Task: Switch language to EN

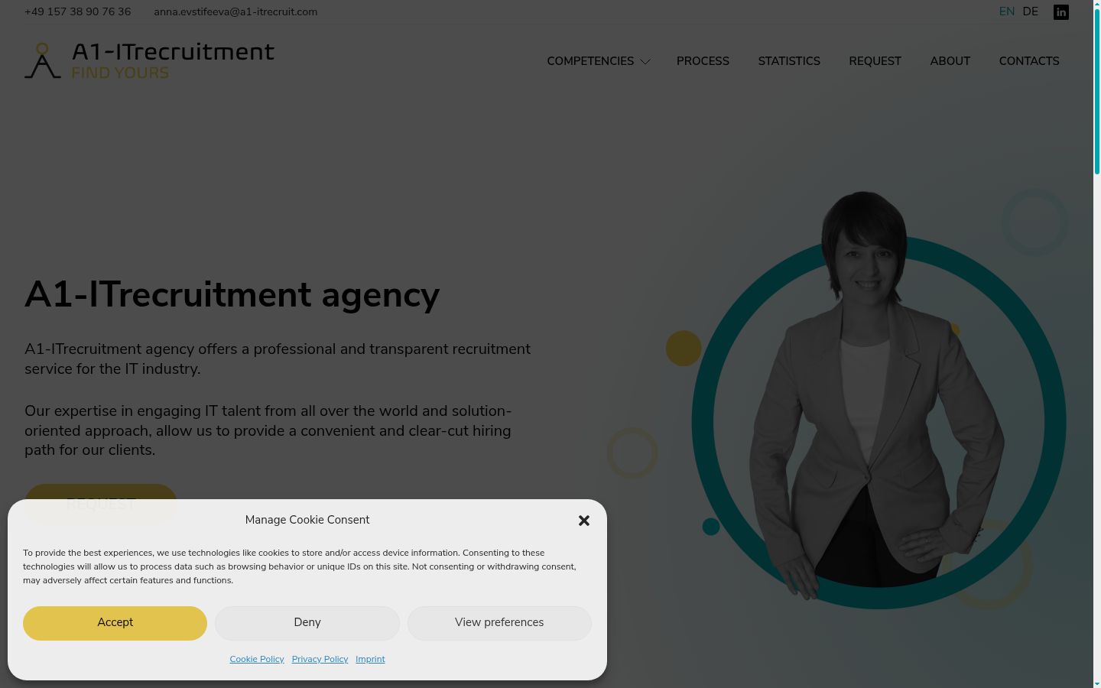Action: pos(1007,11)
